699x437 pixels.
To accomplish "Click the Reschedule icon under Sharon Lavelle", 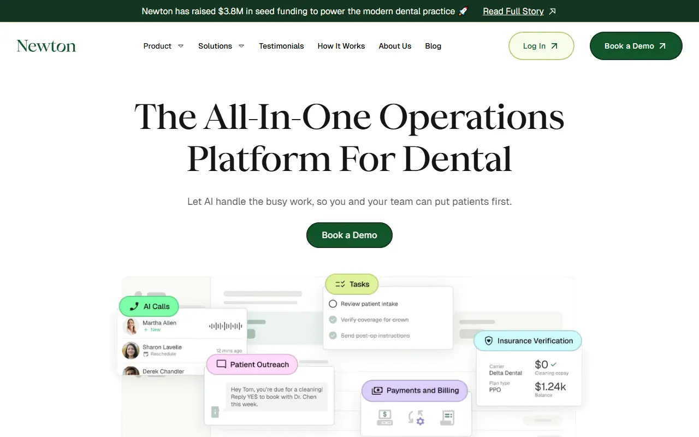I will click(146, 355).
